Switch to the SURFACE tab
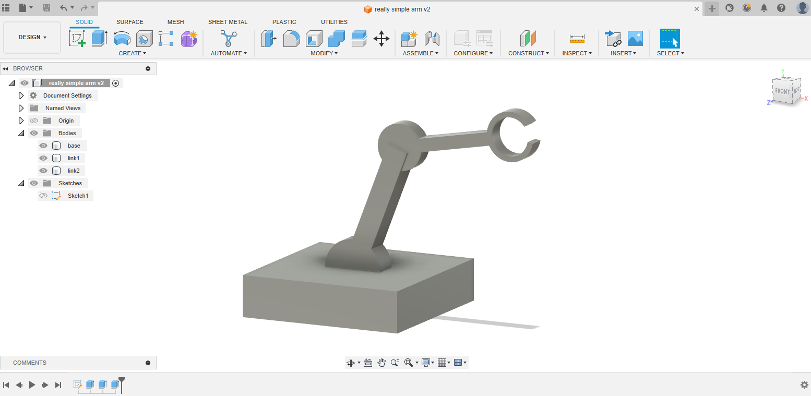The height and width of the screenshot is (396, 811). (129, 22)
